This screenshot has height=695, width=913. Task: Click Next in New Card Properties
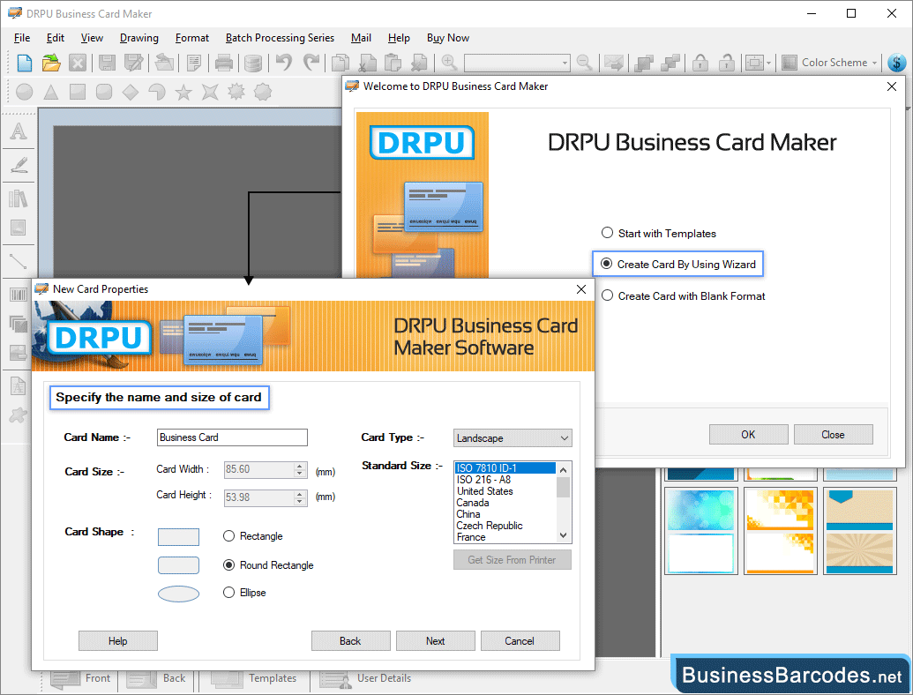pos(436,641)
